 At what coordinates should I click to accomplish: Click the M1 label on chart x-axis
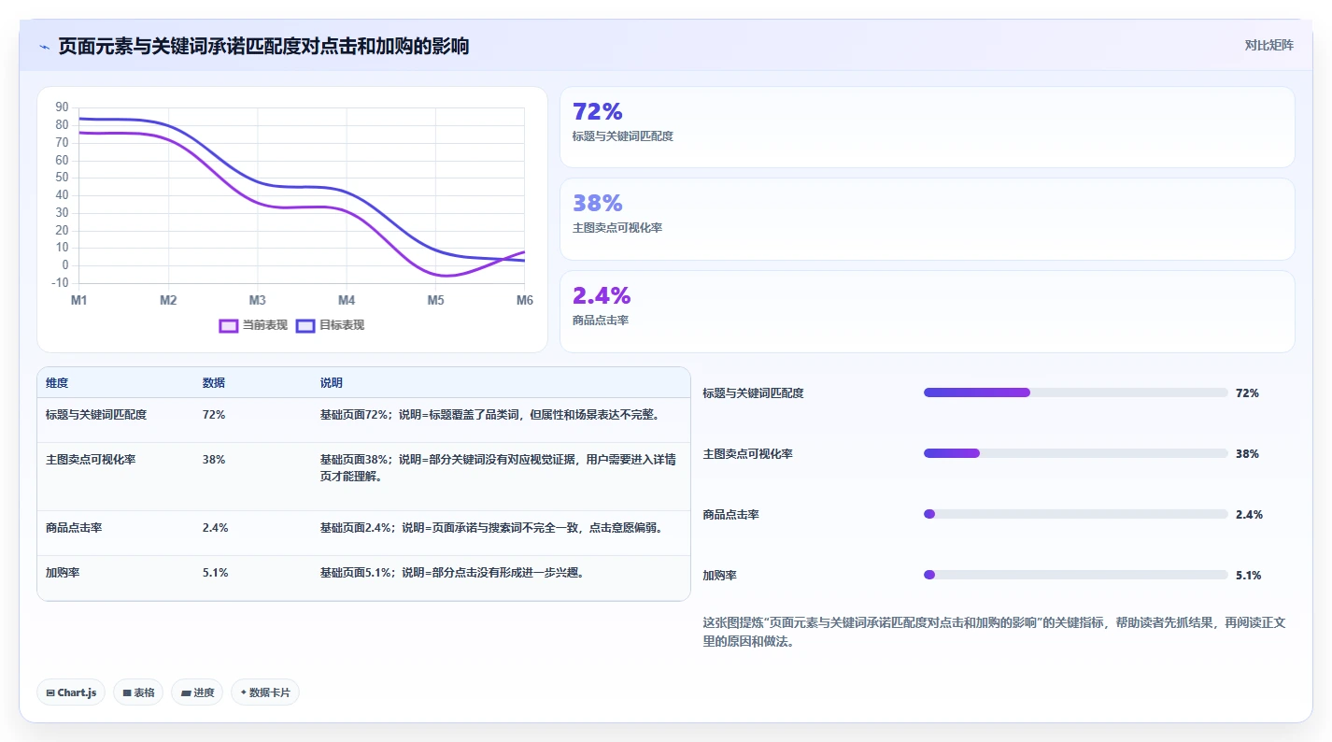[x=78, y=300]
